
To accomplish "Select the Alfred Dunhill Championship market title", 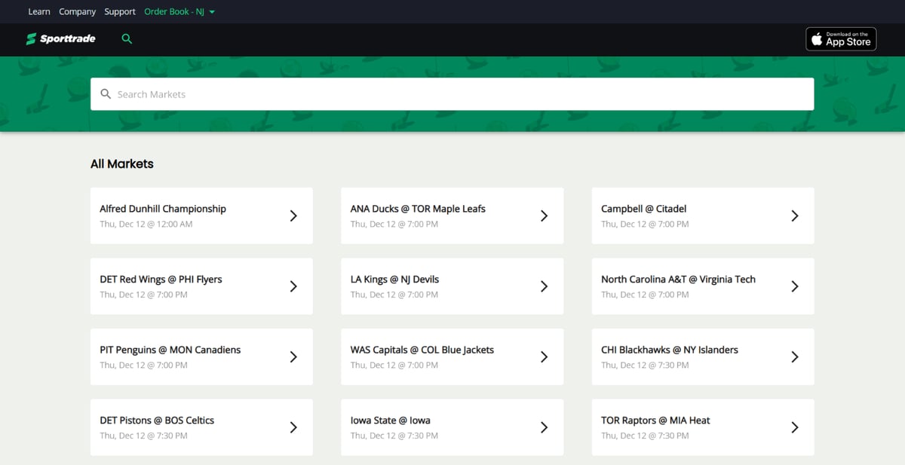I will [163, 209].
